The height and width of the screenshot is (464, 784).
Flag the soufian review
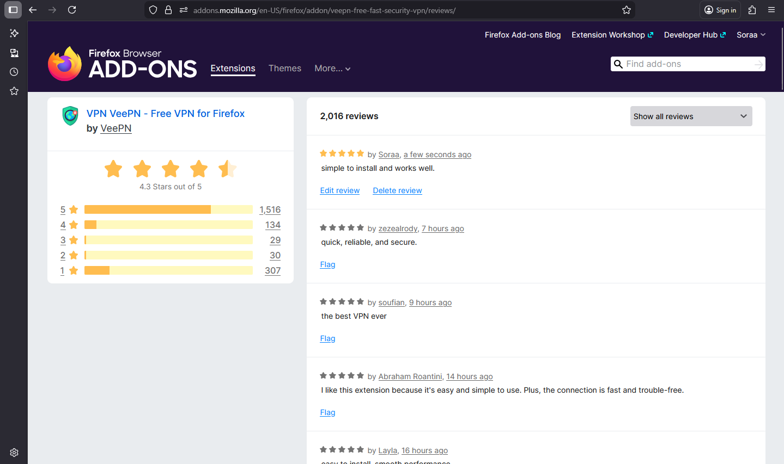point(327,338)
